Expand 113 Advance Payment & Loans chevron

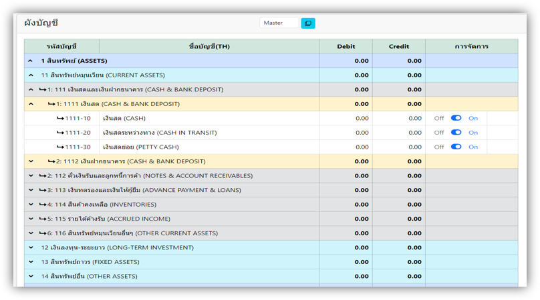31,190
